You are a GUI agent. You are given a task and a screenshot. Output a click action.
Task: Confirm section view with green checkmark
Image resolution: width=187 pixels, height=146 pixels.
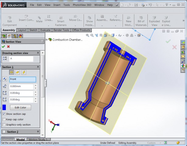point(3,46)
